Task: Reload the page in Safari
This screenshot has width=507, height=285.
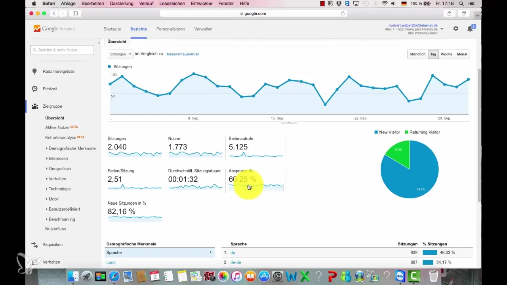Action: click(x=343, y=13)
